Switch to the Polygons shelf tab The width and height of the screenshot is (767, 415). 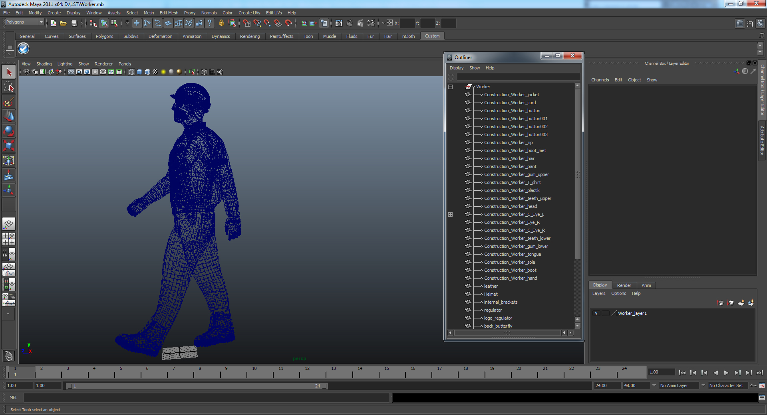point(104,36)
